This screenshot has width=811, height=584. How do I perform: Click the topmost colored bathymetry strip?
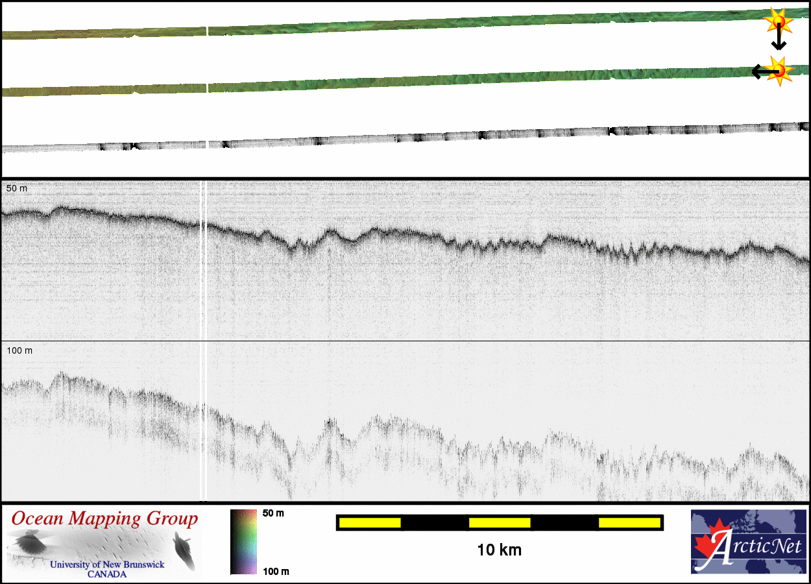tap(454, 25)
